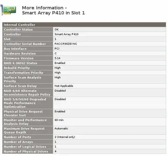Select the Bus Interface PCI value
Image resolution: width=168 pixels, height=156 pixels.
pos(57,49)
